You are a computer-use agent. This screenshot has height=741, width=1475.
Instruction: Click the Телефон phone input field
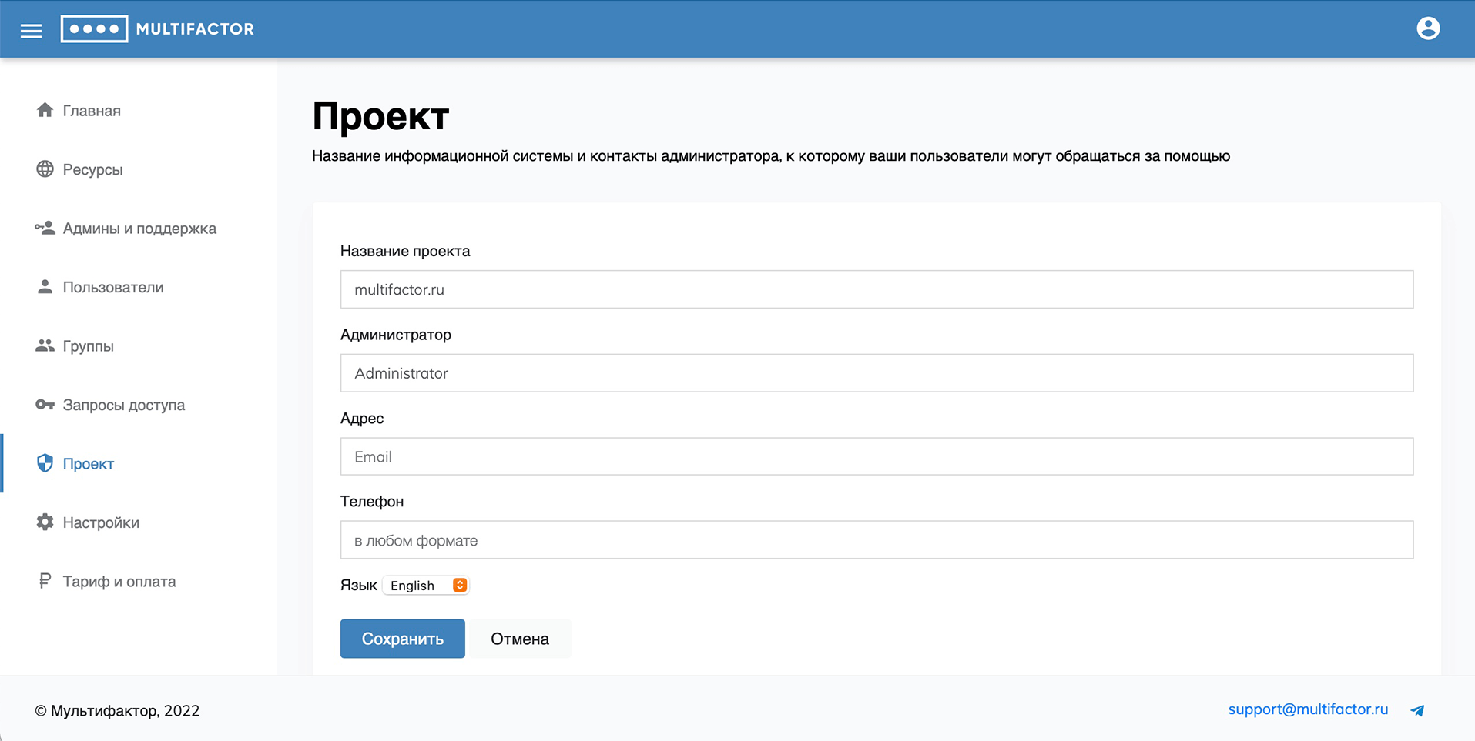(x=877, y=540)
